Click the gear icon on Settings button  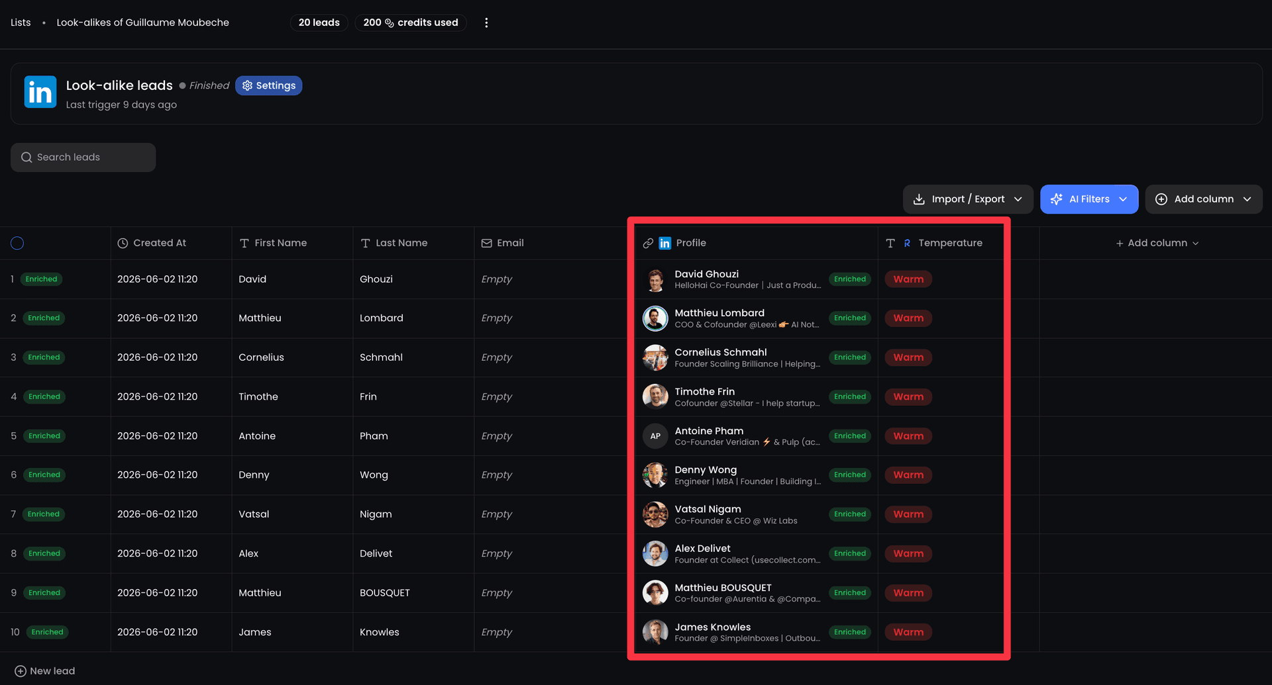tap(247, 85)
